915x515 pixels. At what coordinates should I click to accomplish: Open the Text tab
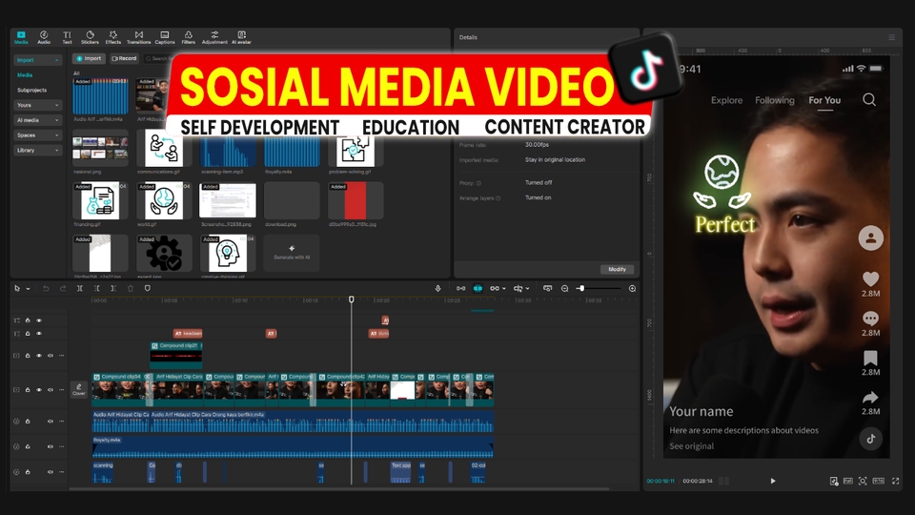67,37
